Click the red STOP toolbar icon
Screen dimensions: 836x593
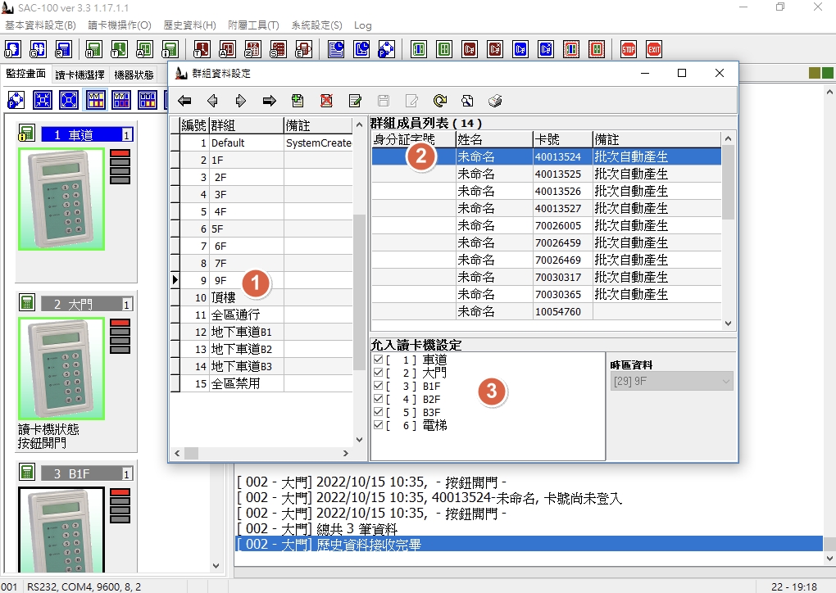[629, 49]
